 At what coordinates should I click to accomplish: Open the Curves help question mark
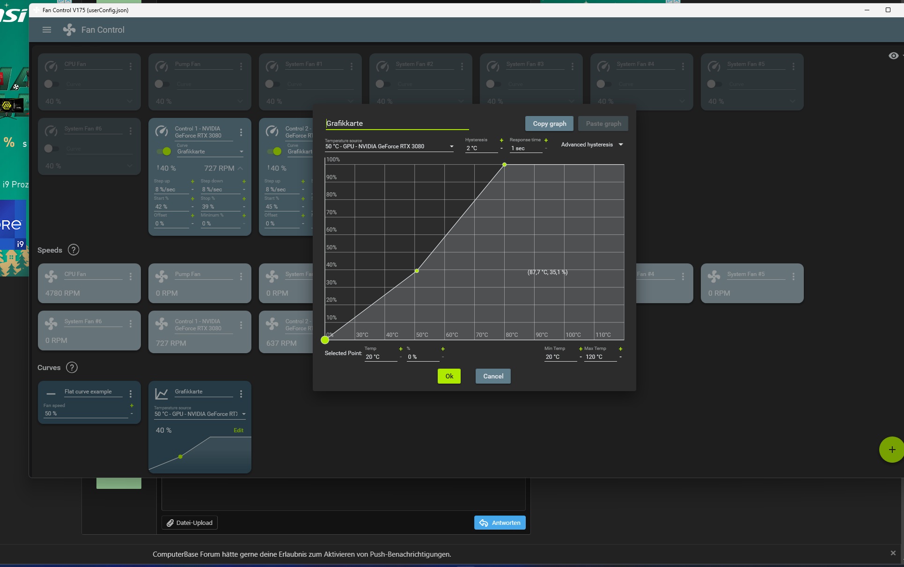72,367
